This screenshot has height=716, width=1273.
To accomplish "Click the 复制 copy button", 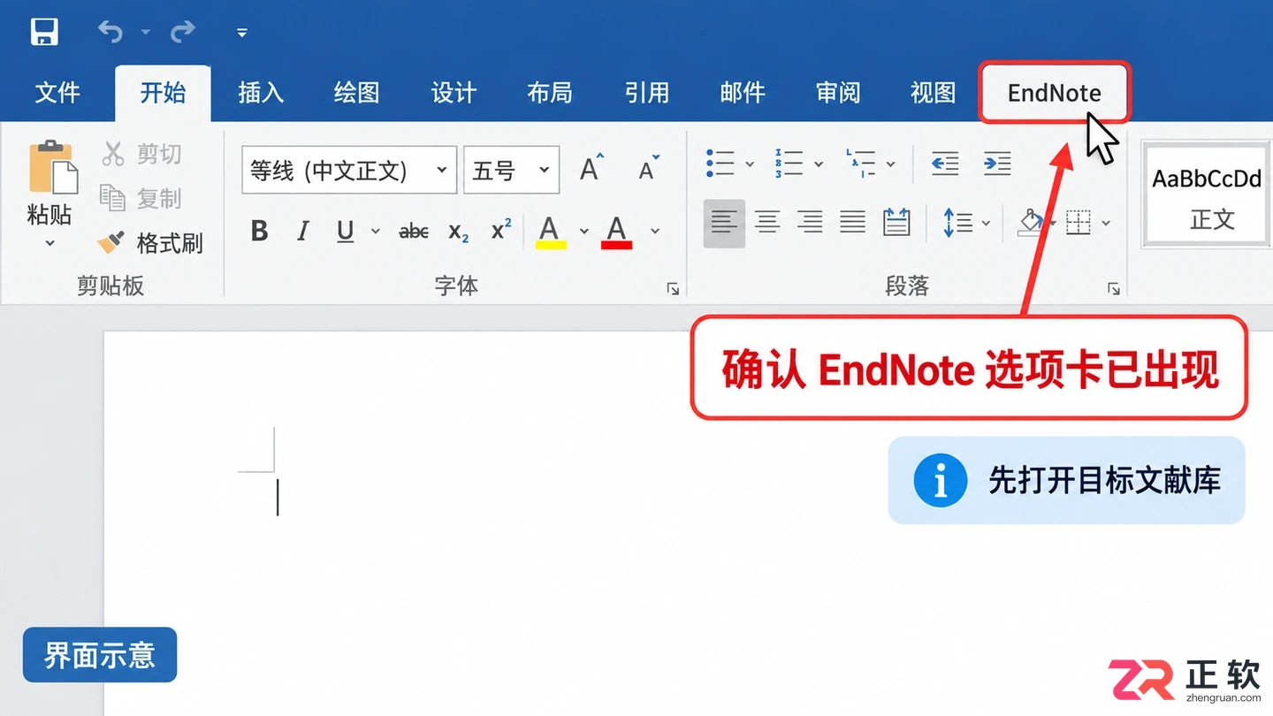I will coord(141,198).
